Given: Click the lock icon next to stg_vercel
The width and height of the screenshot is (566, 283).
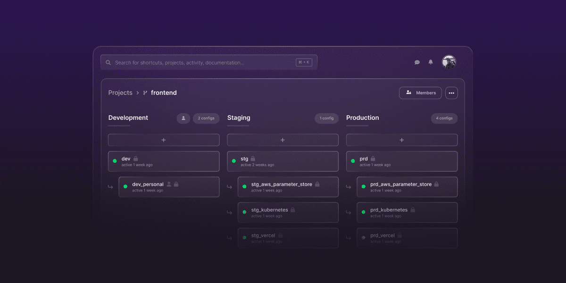Looking at the screenshot, I should tap(281, 235).
